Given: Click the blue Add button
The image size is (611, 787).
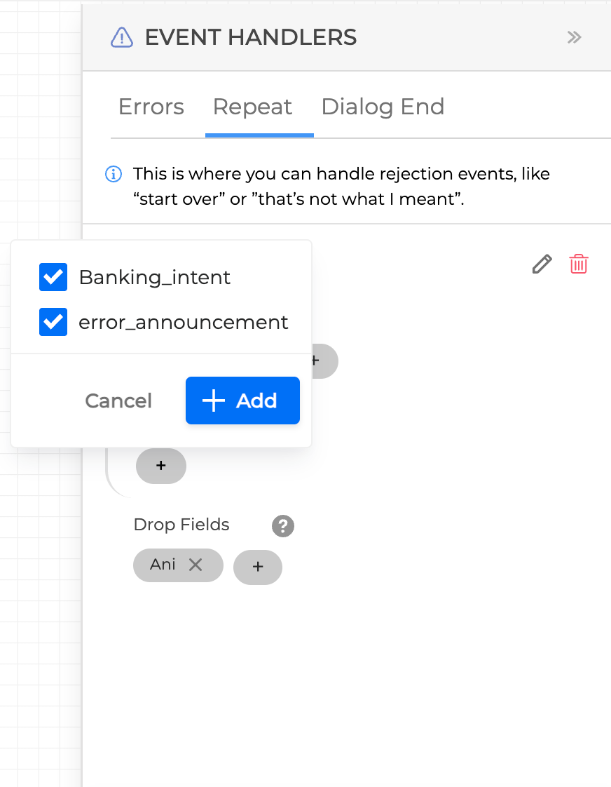Looking at the screenshot, I should [242, 401].
